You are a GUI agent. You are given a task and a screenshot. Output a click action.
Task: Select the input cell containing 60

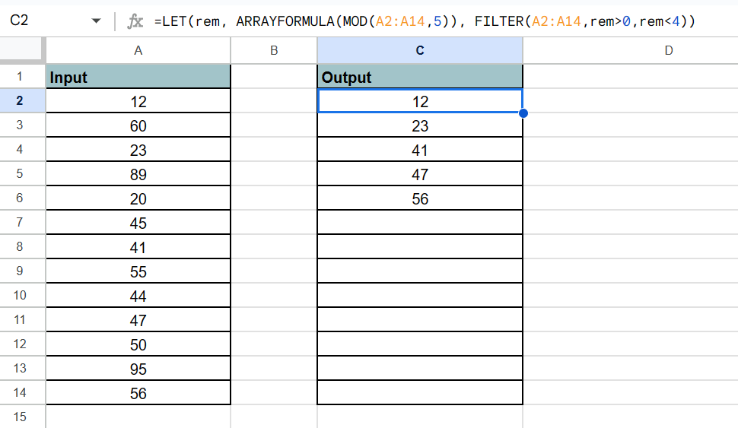click(138, 125)
